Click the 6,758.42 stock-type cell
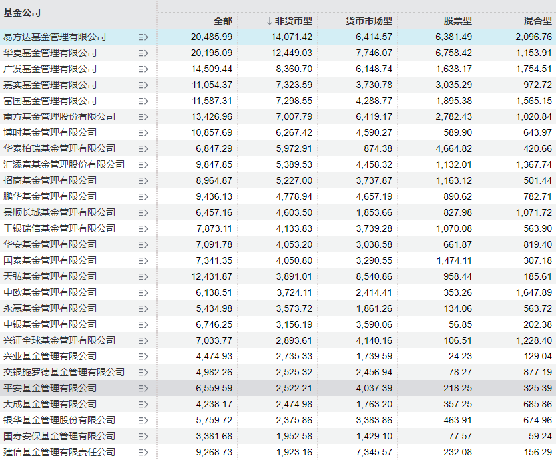Image resolution: width=556 pixels, height=460 pixels. [x=454, y=53]
